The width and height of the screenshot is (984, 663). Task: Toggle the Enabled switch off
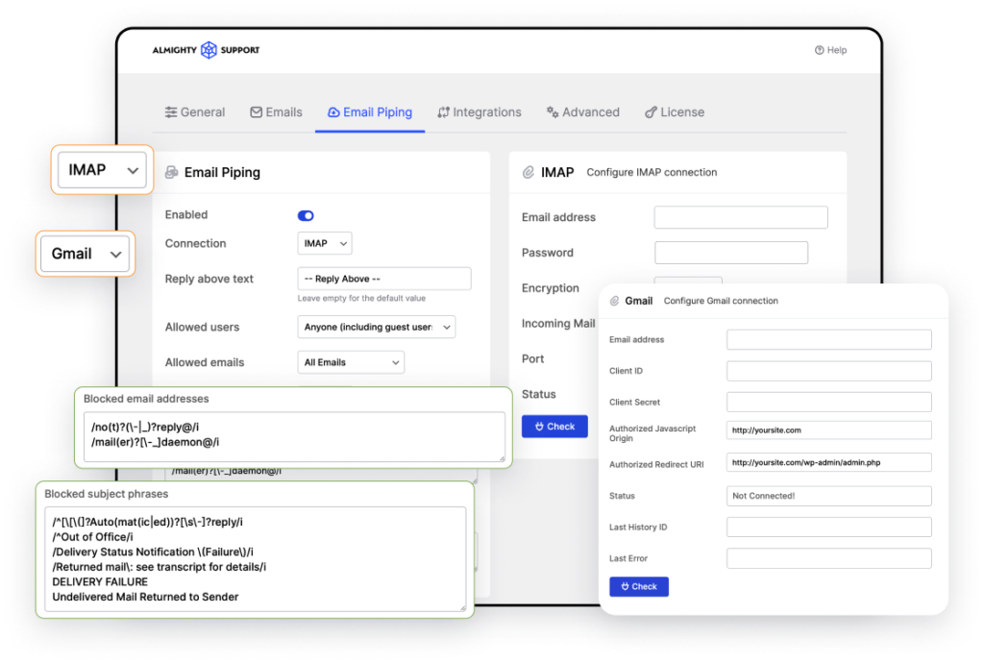(x=306, y=216)
